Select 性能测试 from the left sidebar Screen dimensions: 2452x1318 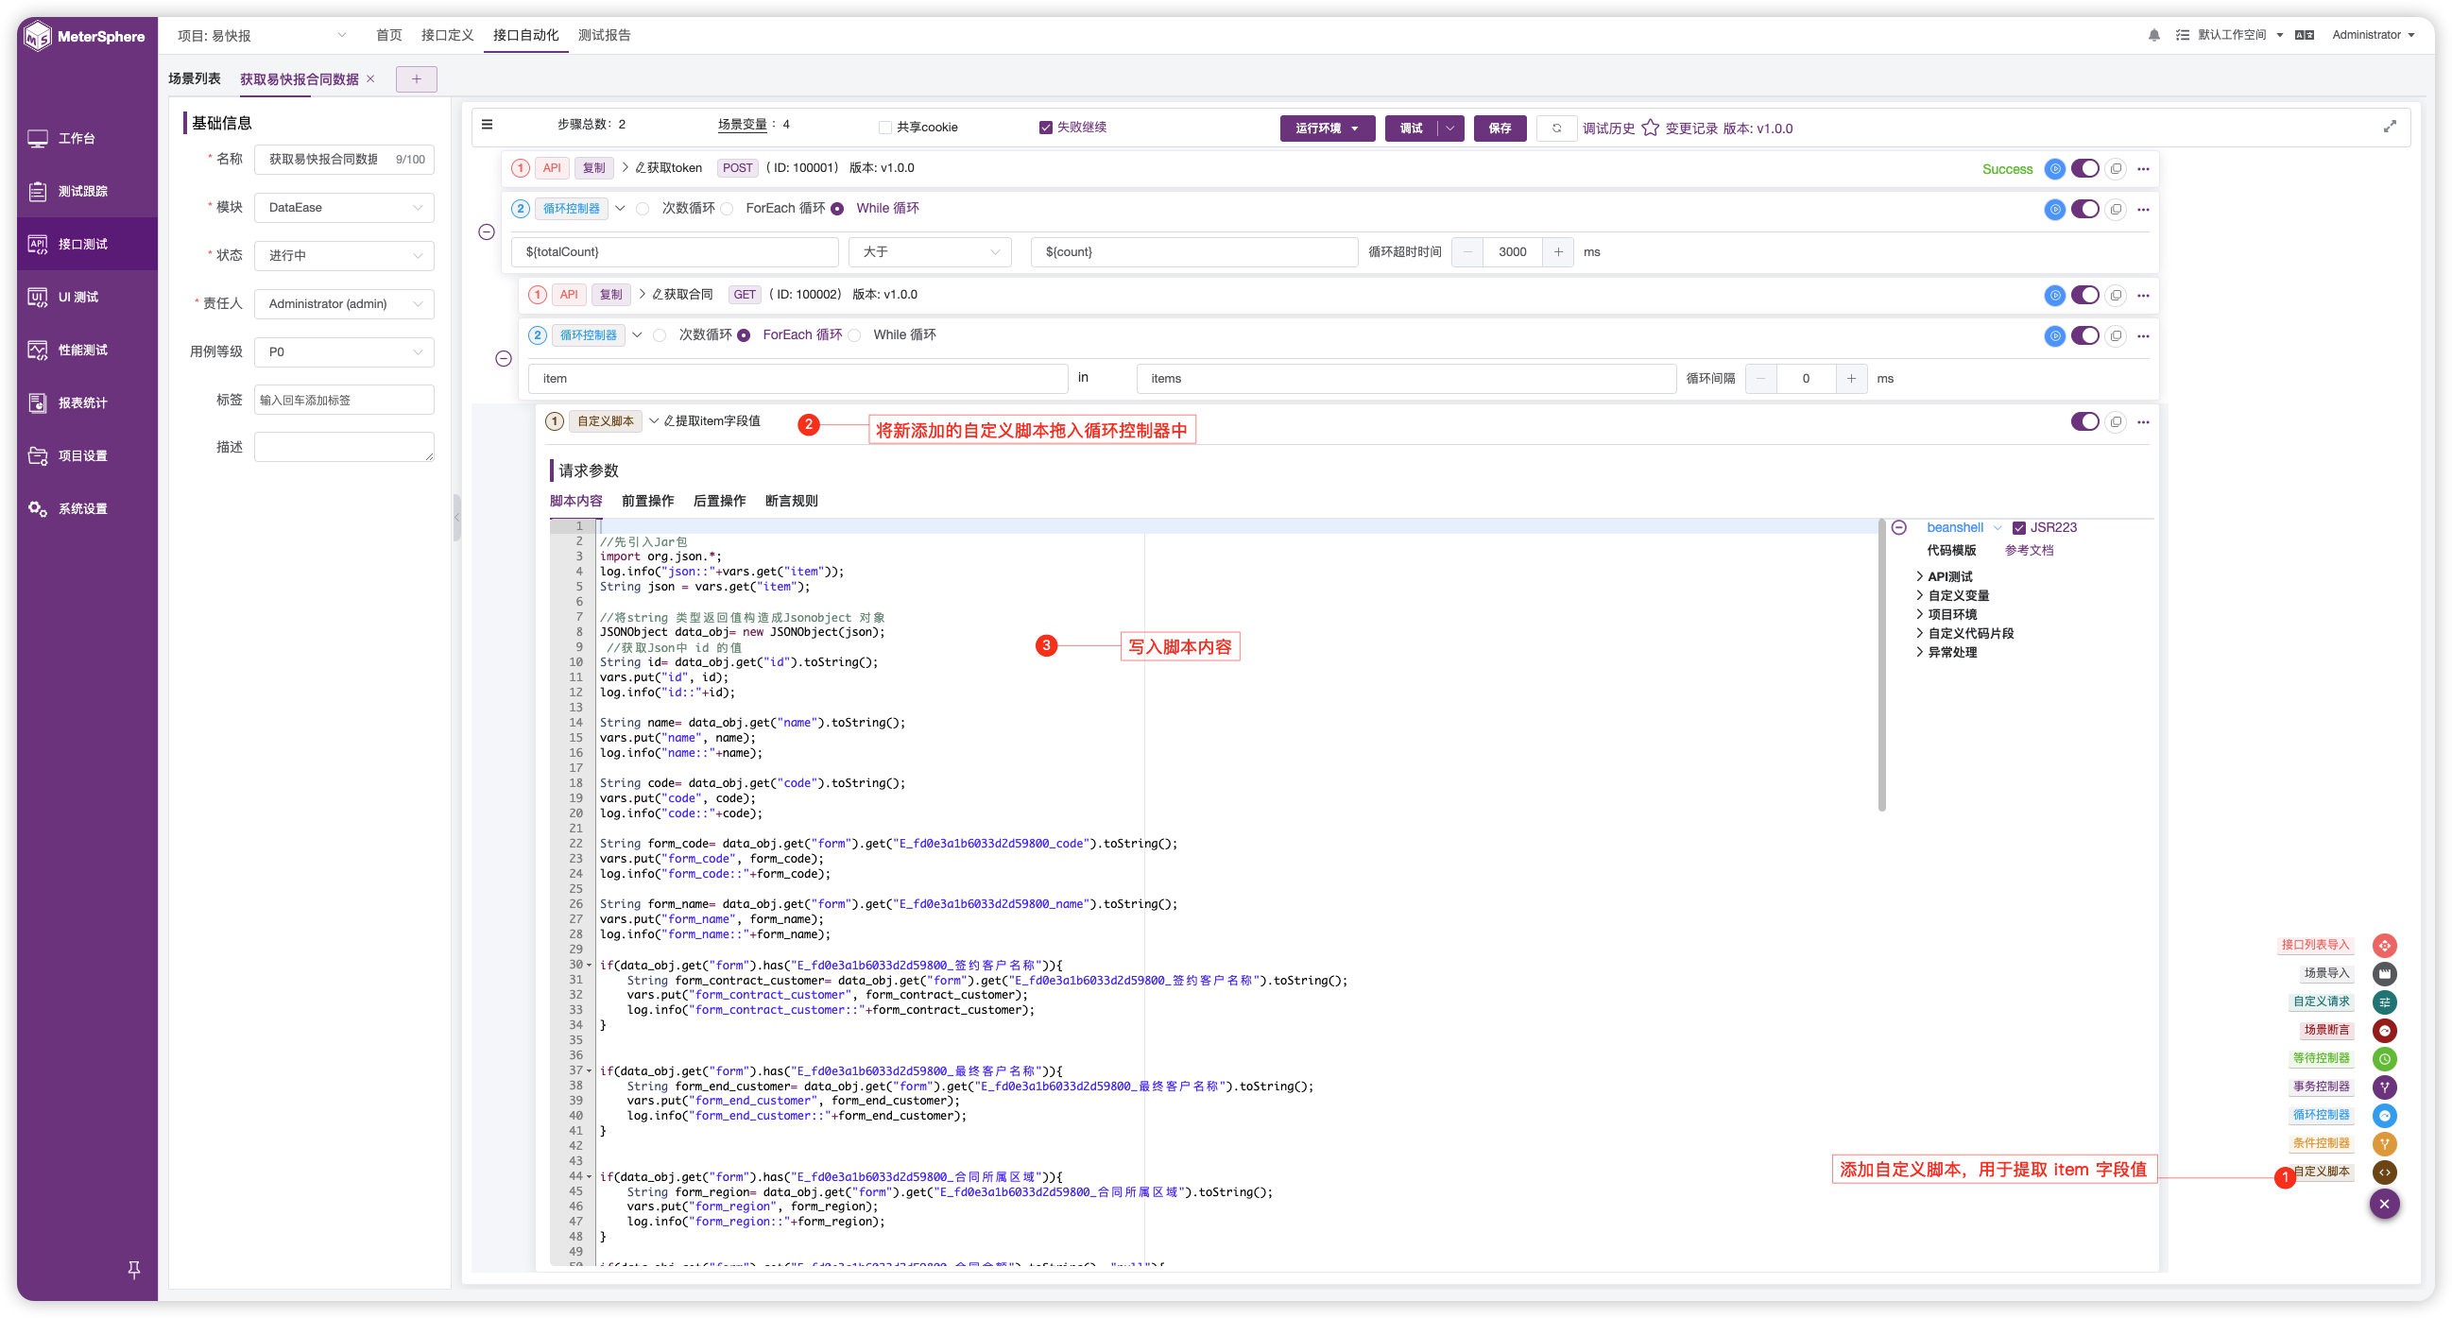click(x=77, y=350)
